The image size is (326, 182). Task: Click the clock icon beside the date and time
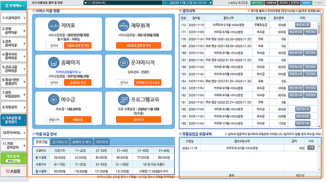(165, 3)
